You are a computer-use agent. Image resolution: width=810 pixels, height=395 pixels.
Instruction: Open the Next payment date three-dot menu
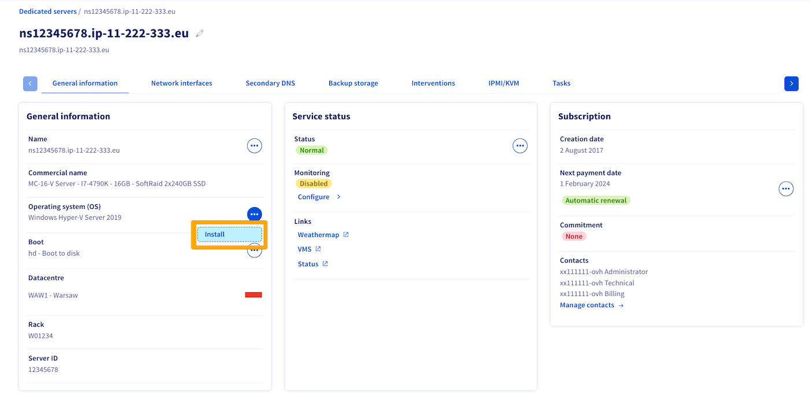click(786, 189)
